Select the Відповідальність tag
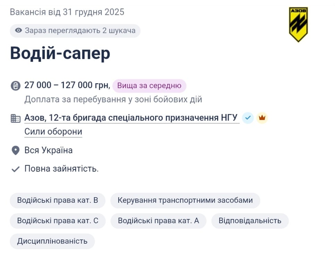The height and width of the screenshot is (262, 335). pos(250,221)
